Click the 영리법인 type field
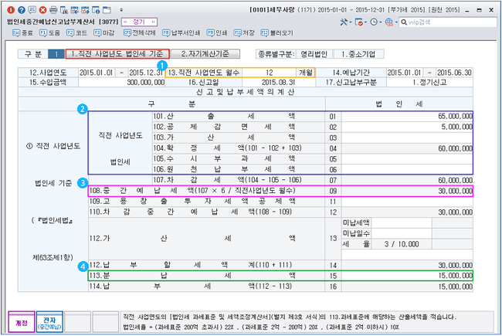Viewport: 502px width, 336px height. point(314,54)
